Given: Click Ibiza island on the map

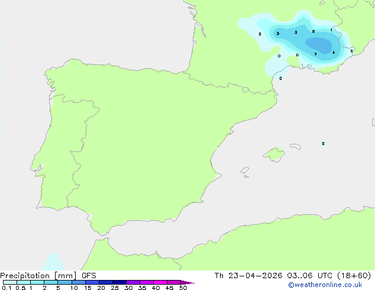Looking at the screenshot, I should 245,170.
